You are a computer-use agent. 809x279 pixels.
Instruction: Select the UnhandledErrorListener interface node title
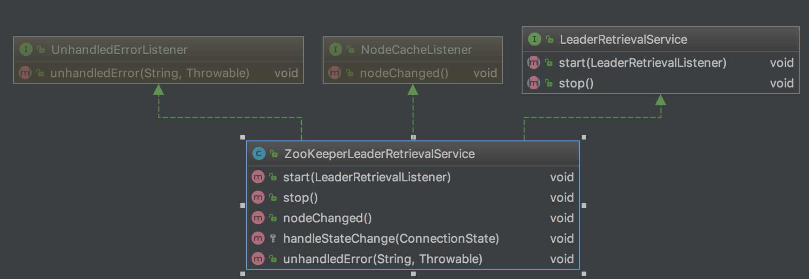[x=119, y=50]
